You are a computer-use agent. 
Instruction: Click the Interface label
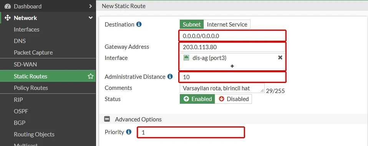click(x=116, y=58)
